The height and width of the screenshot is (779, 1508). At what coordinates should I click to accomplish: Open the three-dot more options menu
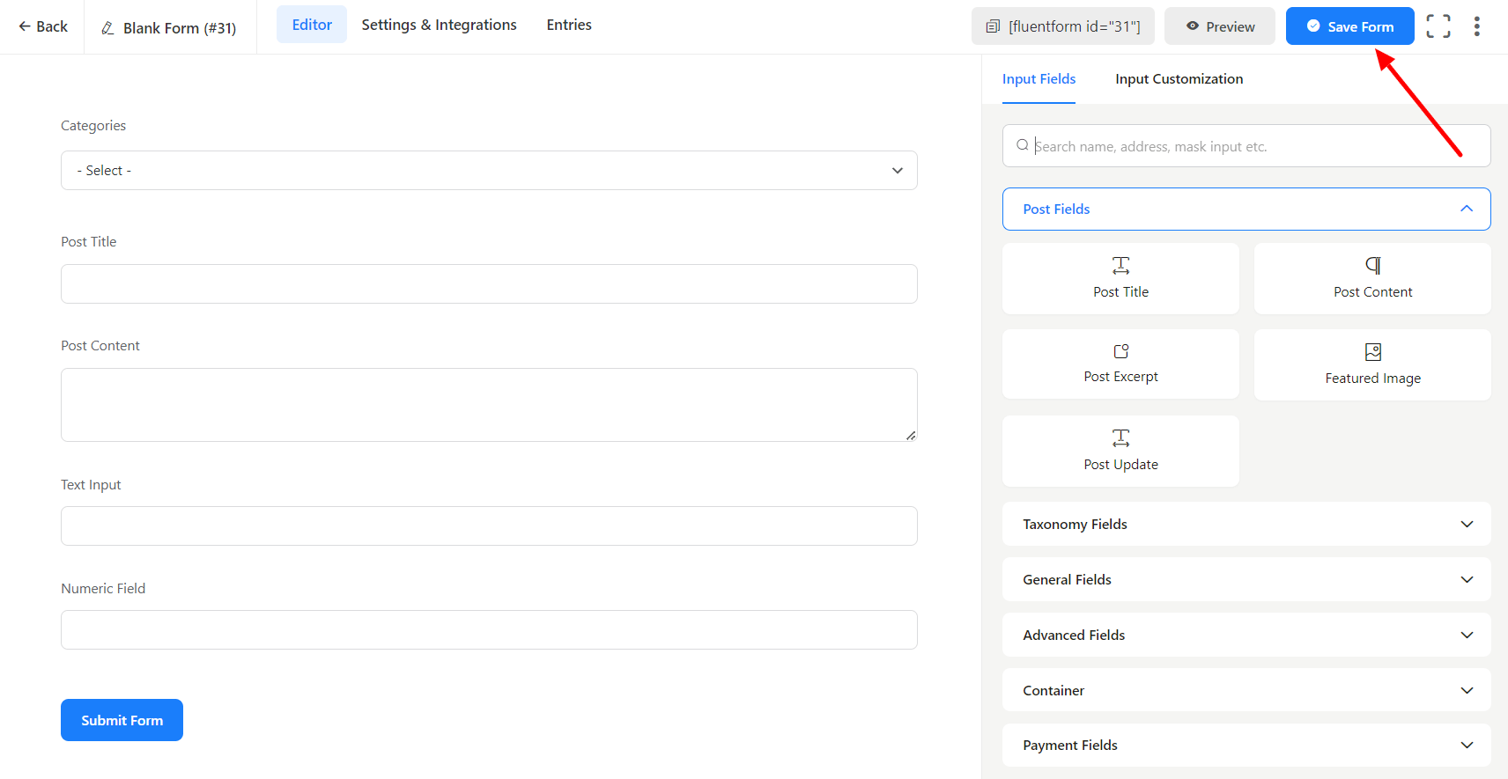(1476, 26)
